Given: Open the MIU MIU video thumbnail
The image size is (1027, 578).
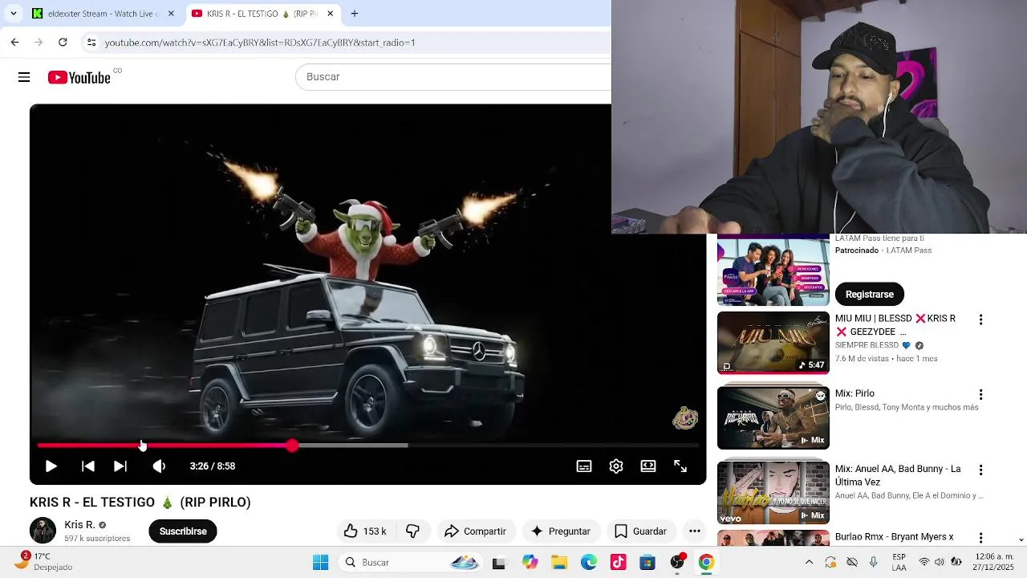Looking at the screenshot, I should pyautogui.click(x=773, y=343).
